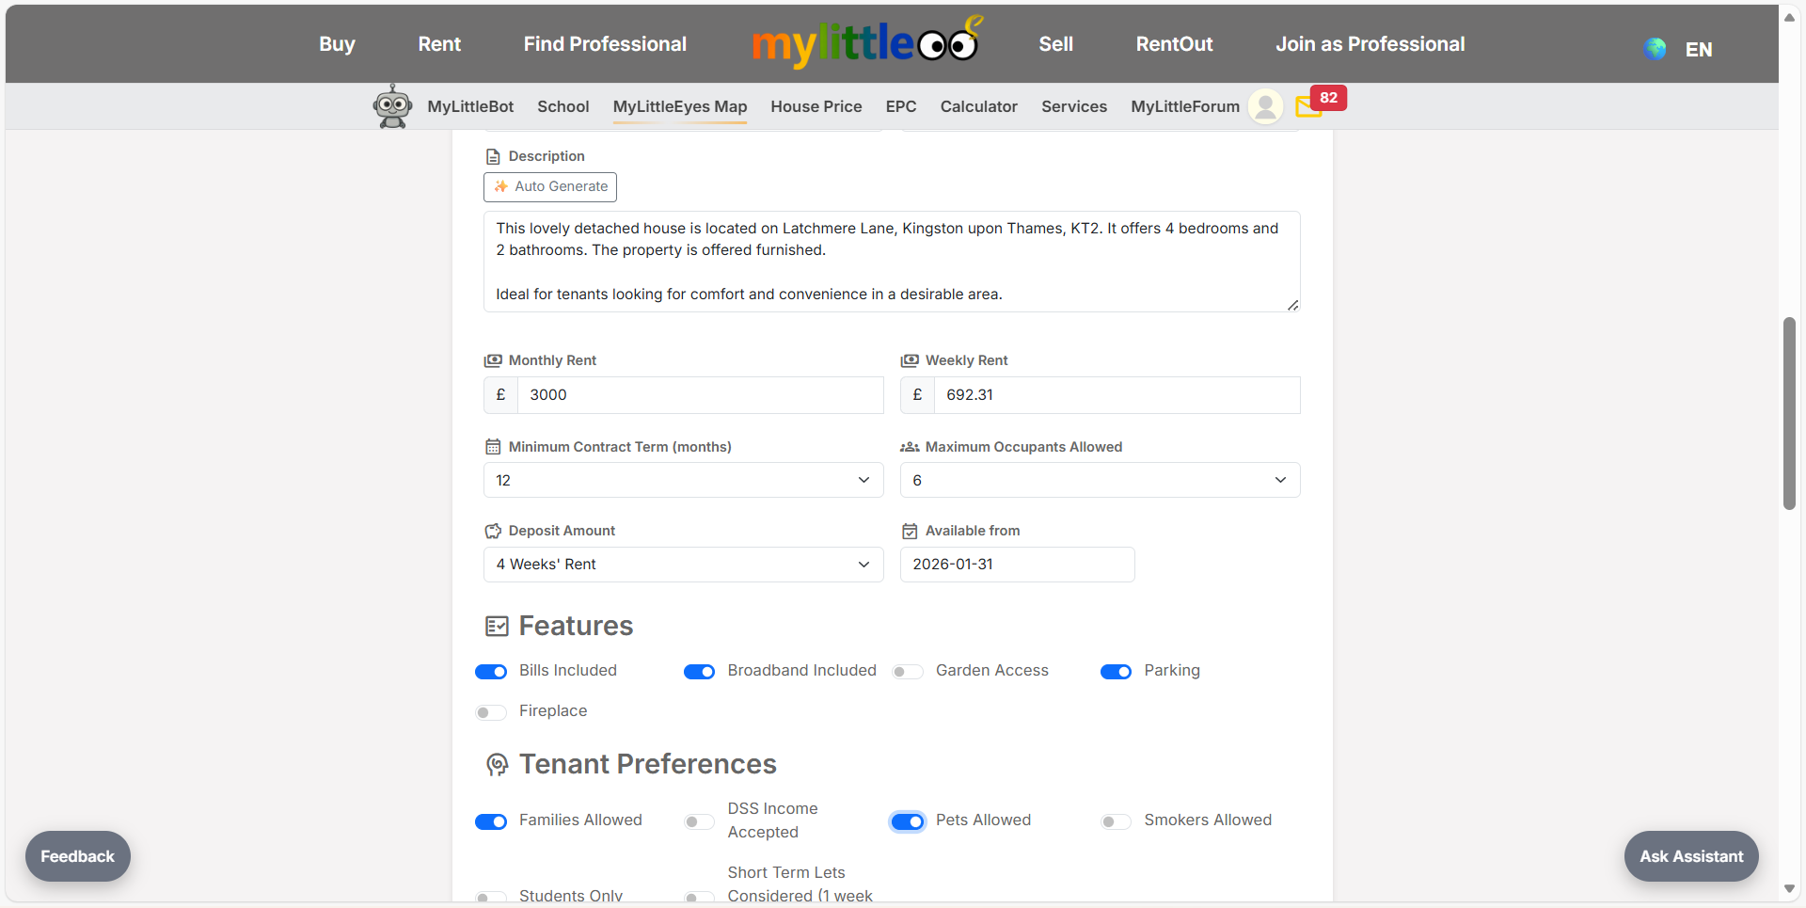Click the Ask Assistant button

pos(1690,856)
